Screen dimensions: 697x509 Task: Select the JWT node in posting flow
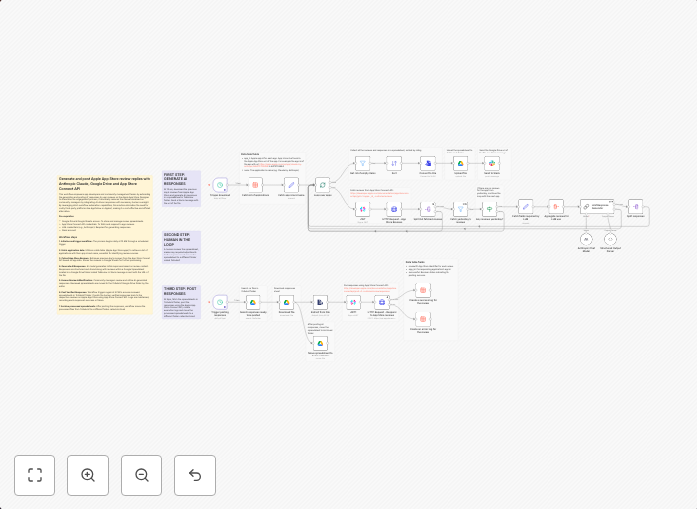pyautogui.click(x=353, y=302)
